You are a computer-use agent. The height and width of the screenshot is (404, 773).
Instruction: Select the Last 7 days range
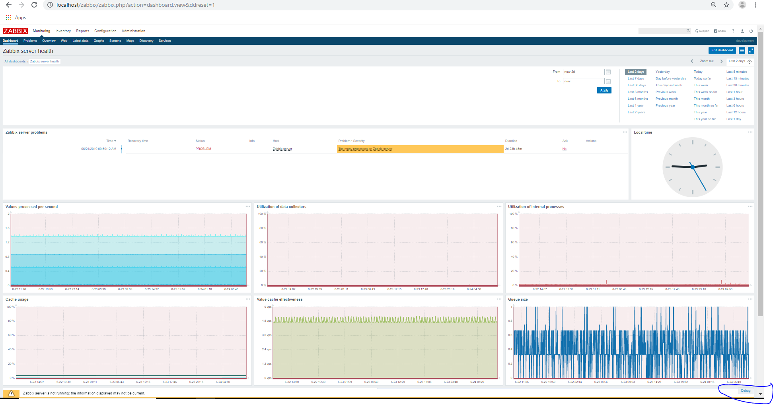tap(636, 79)
